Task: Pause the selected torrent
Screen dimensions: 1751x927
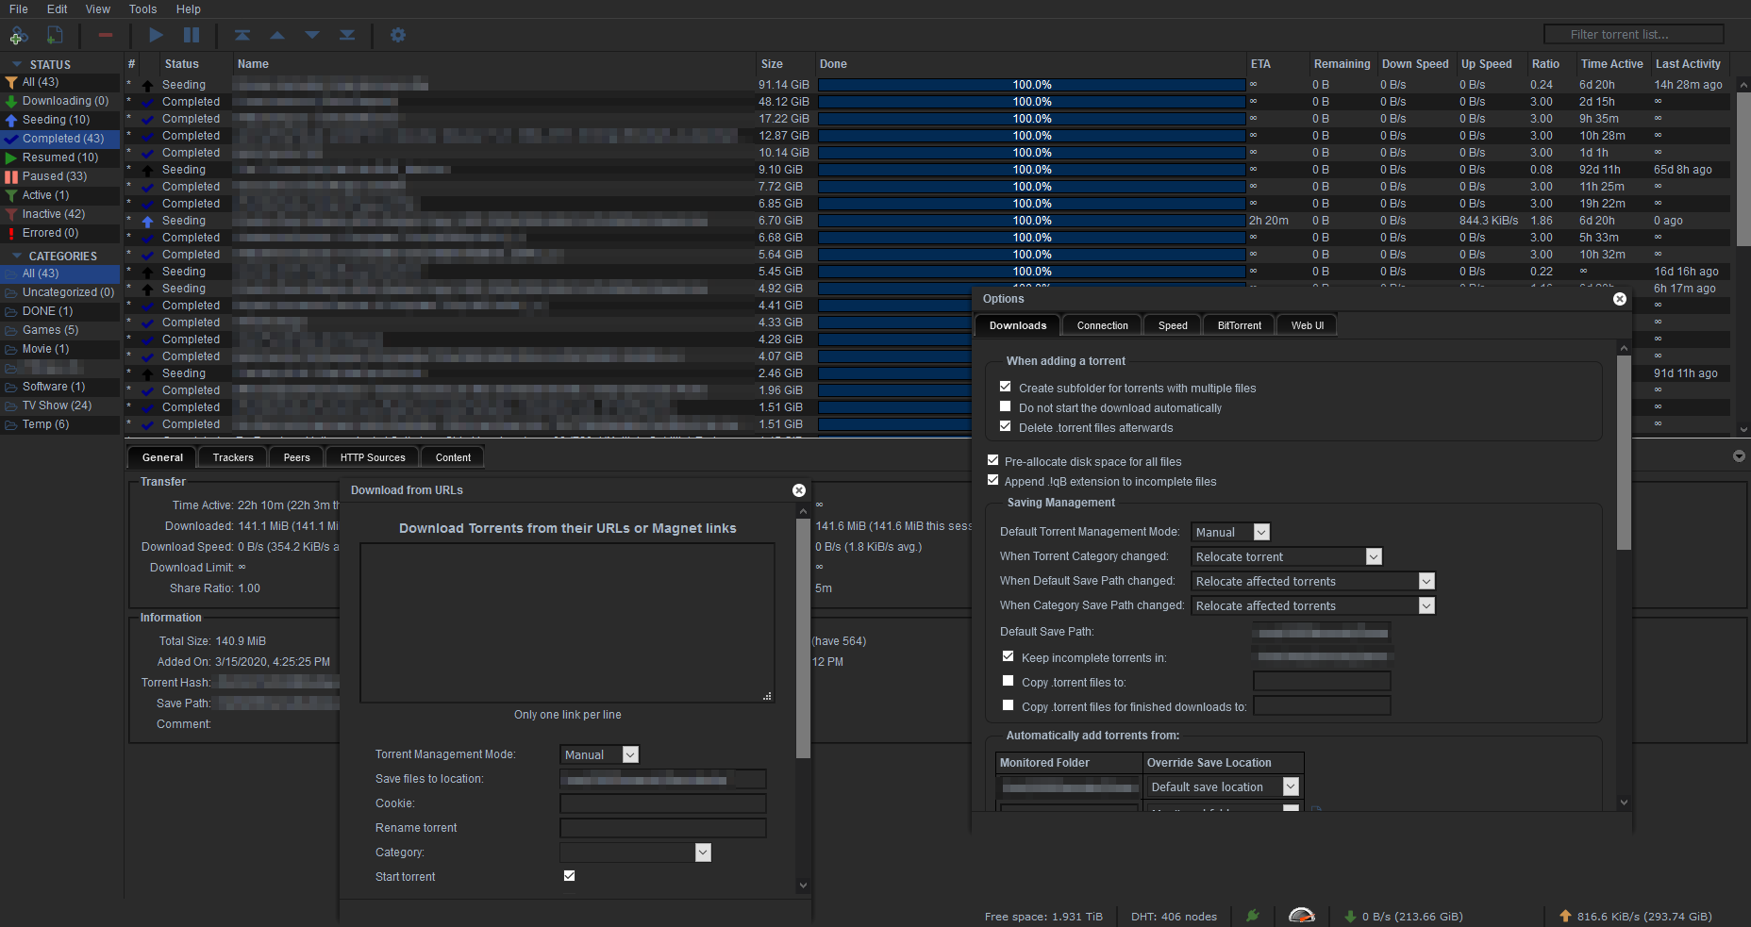Action: [x=192, y=35]
